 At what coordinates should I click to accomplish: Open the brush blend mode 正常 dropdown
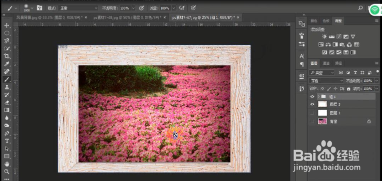(78, 8)
